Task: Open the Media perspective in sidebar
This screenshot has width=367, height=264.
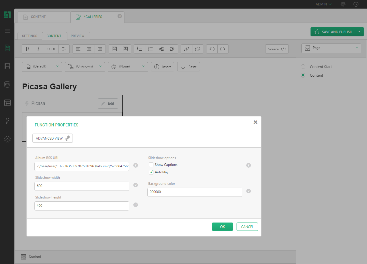Action: [x=7, y=66]
